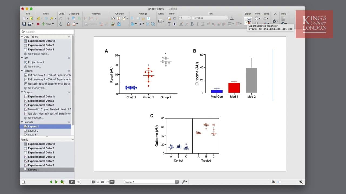
Task: Click the delete sheet red X icon
Action: coord(38,24)
